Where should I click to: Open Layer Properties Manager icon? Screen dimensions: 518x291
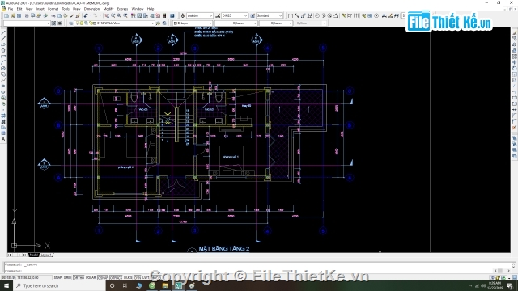pos(70,23)
